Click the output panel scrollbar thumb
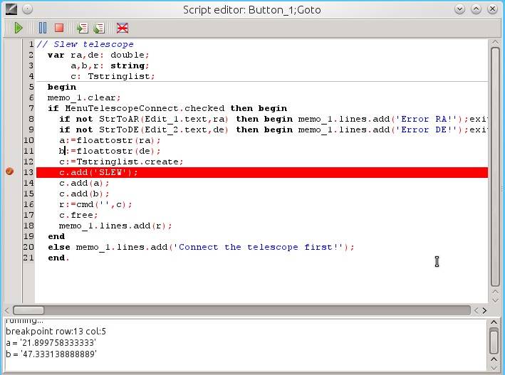 (x=494, y=341)
